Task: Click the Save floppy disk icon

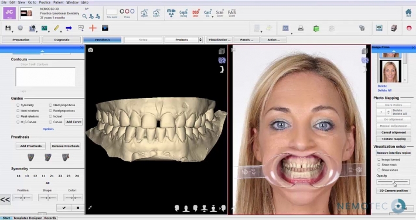Action: tap(8, 28)
